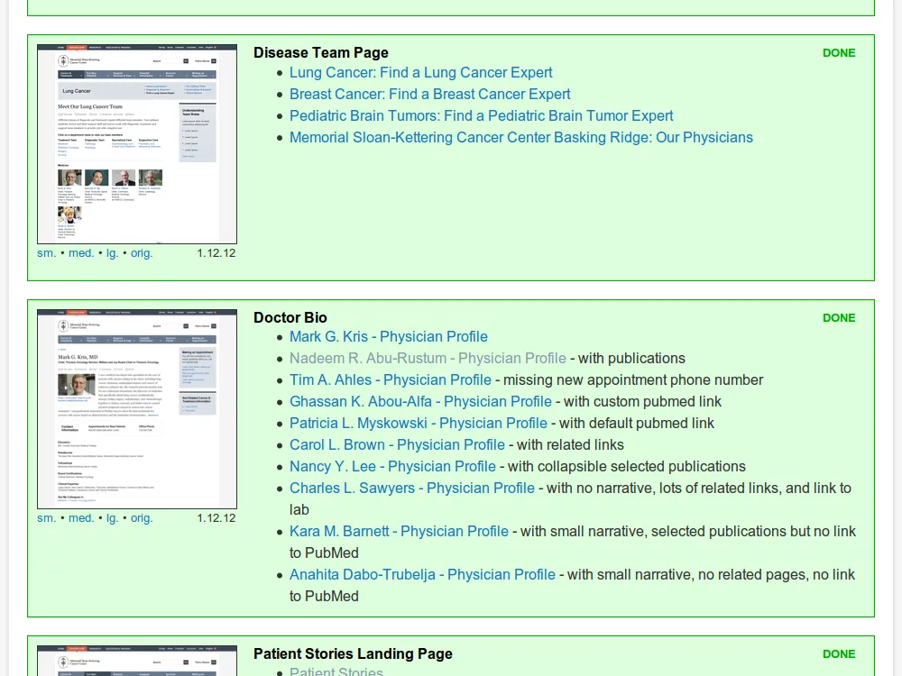This screenshot has height=676, width=902.
Task: Open the Doctor Bio page thumbnail image
Action: tap(137, 409)
